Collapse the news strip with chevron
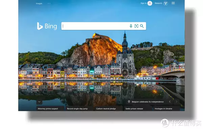The width and height of the screenshot is (203, 129). pyautogui.click(x=39, y=102)
